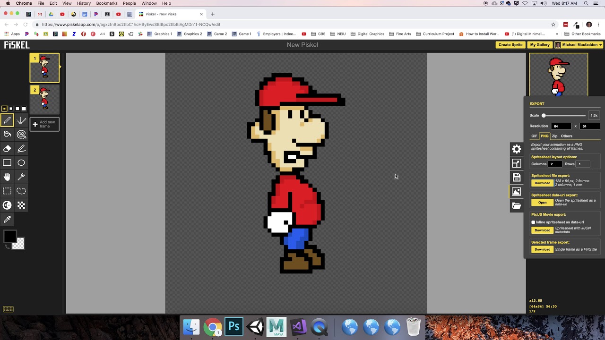Select frame 2 thumbnail
Screen dimensions: 605x340
coord(44,99)
